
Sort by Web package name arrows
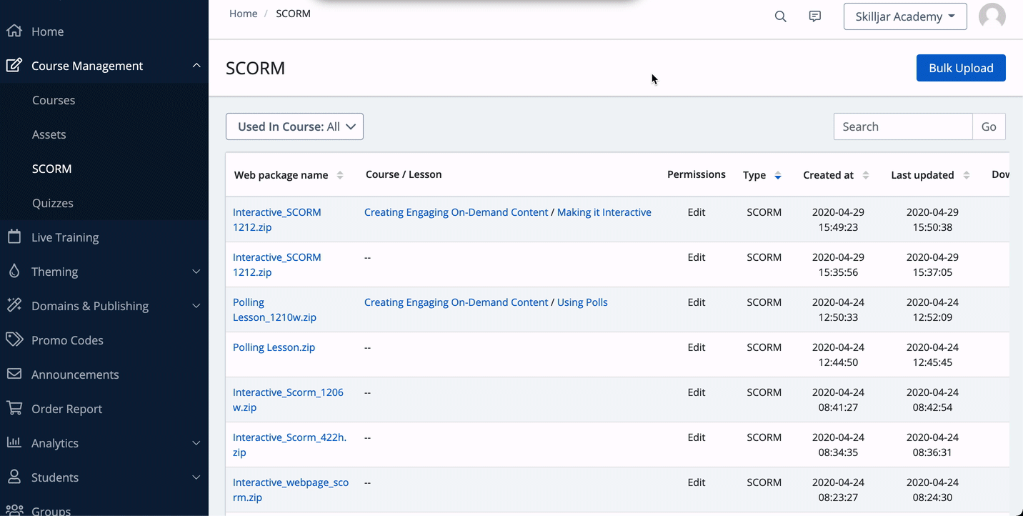coord(340,175)
